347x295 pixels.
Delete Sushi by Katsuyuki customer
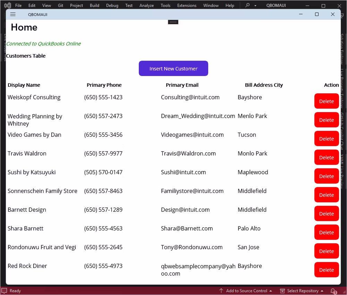[x=327, y=176]
